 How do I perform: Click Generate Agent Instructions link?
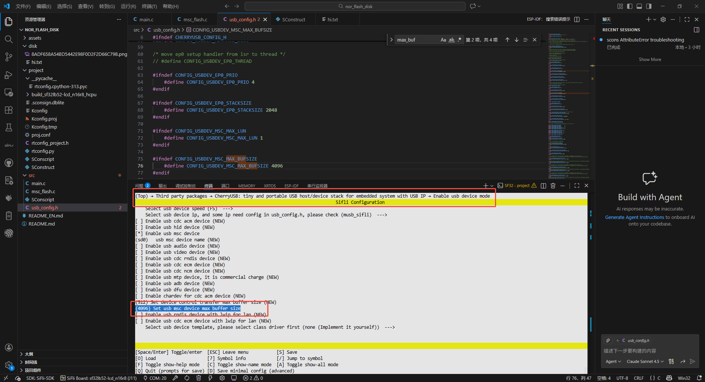634,217
